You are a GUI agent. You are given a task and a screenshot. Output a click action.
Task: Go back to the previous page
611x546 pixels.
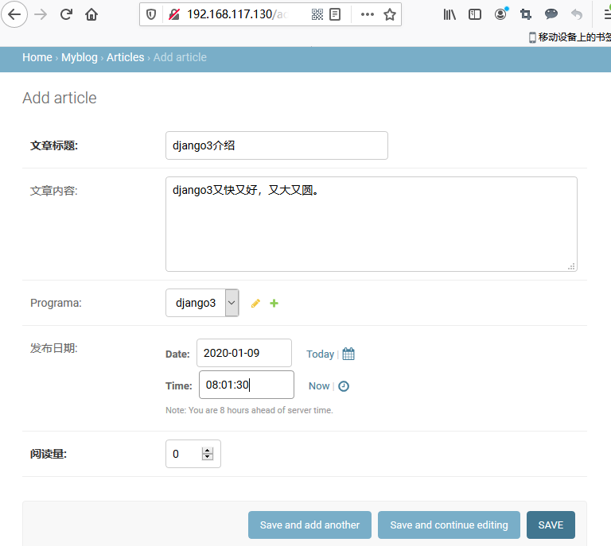coord(14,15)
